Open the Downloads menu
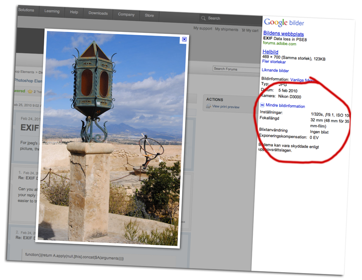362x280 pixels. [98, 13]
